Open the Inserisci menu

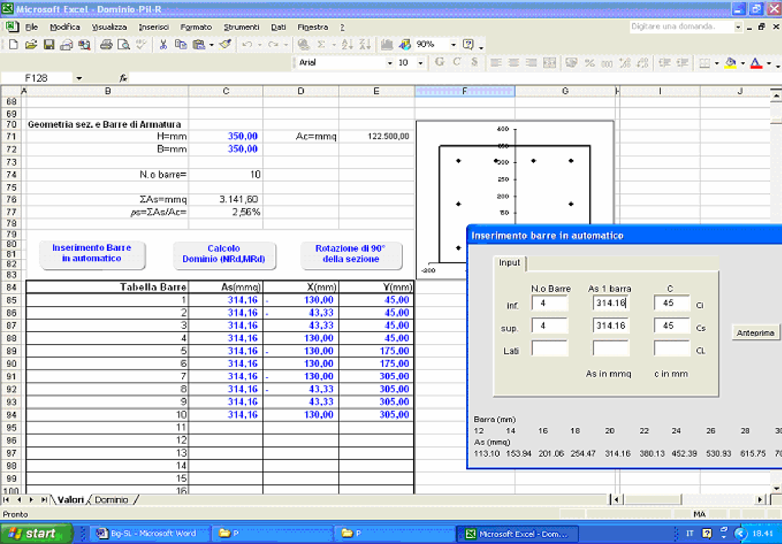point(153,27)
